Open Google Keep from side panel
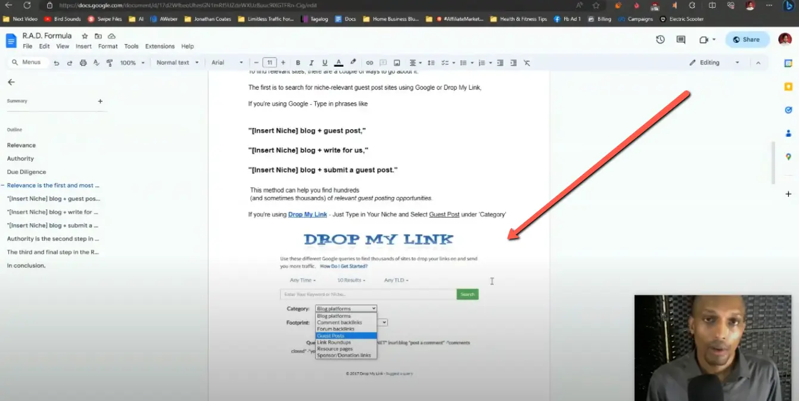 [788, 87]
